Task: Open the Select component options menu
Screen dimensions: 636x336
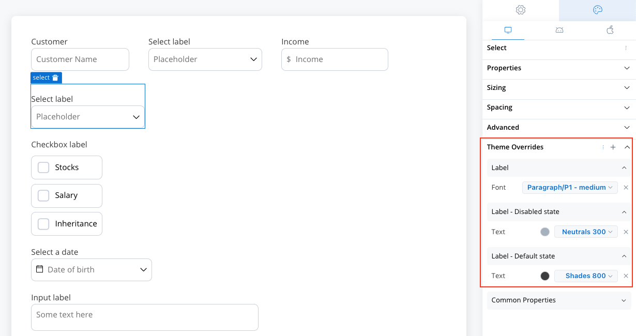Action: coord(626,48)
